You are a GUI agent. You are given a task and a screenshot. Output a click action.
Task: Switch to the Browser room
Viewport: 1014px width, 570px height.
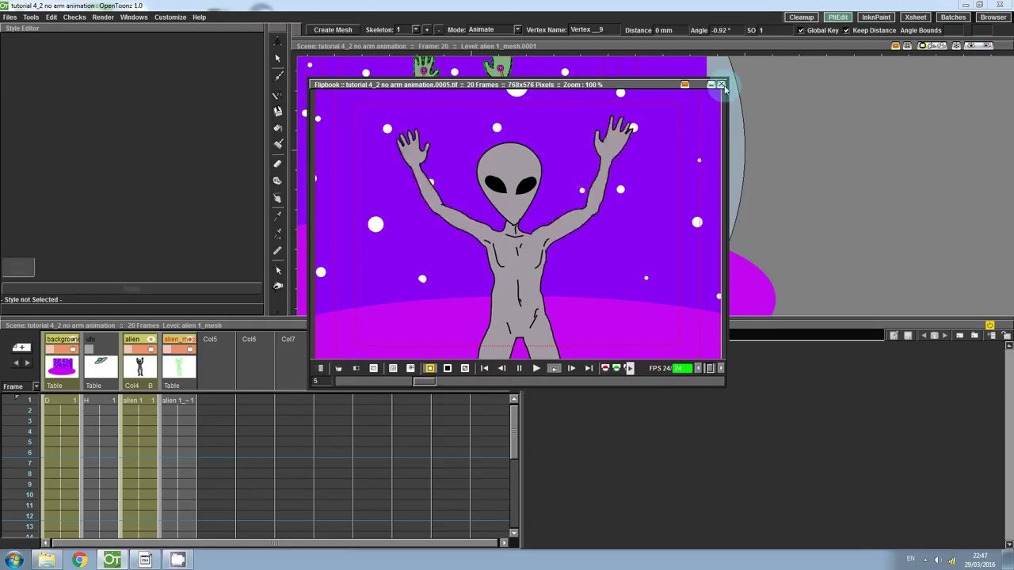(993, 17)
